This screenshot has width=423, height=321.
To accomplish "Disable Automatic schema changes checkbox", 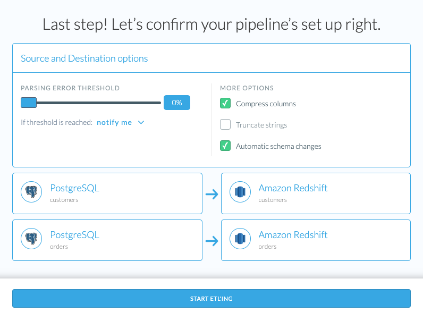I will 225,146.
